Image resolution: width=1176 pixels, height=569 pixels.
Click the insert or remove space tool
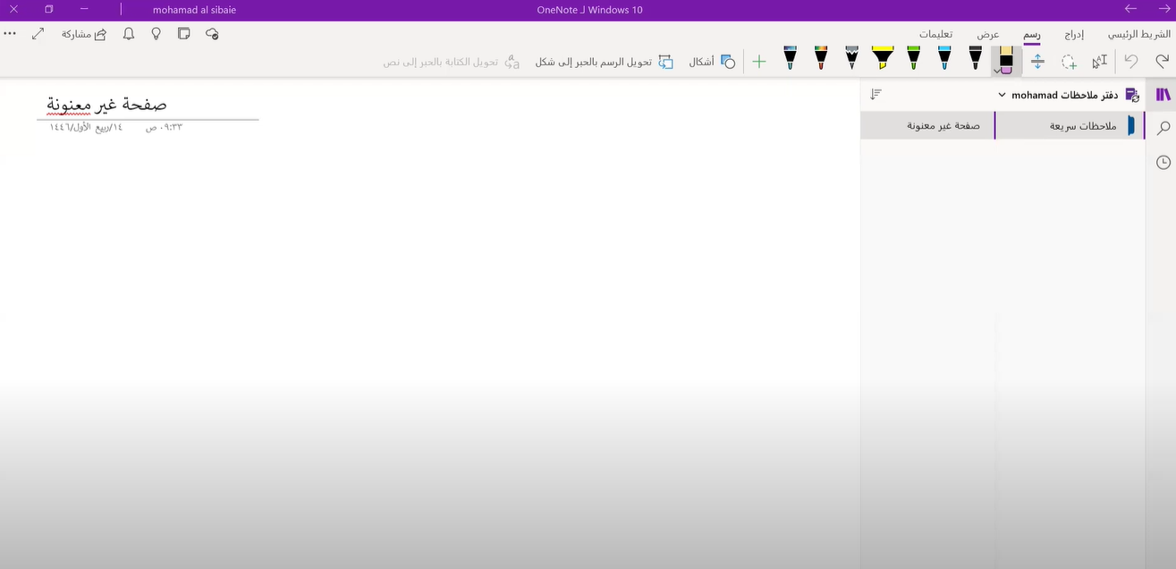[1037, 62]
